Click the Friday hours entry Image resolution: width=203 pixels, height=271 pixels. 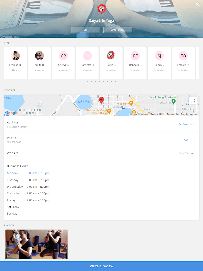(x=28, y=200)
